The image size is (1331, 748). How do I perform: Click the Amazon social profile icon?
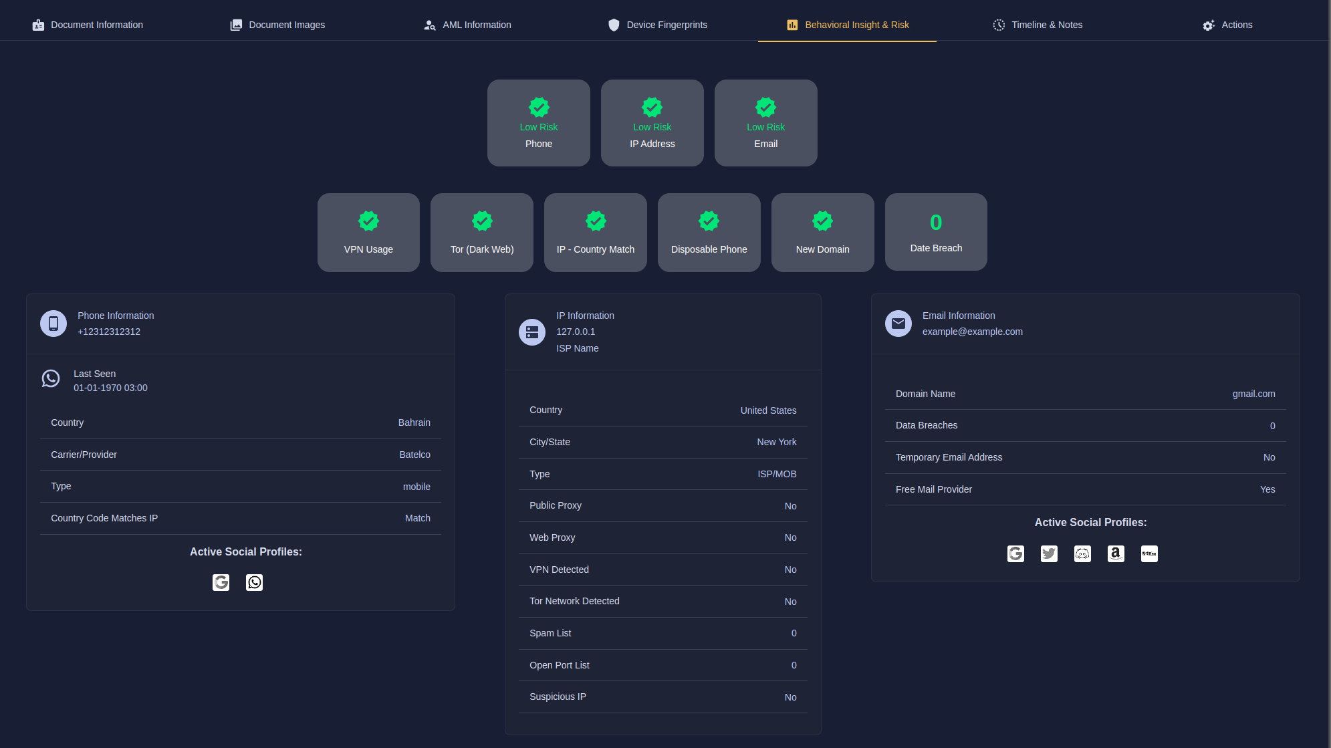click(1116, 553)
